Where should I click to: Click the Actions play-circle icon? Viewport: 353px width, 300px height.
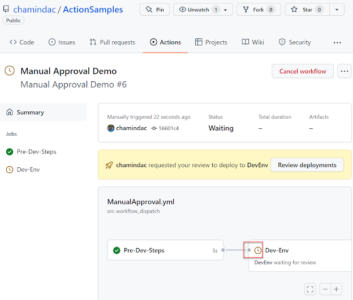[x=153, y=42]
